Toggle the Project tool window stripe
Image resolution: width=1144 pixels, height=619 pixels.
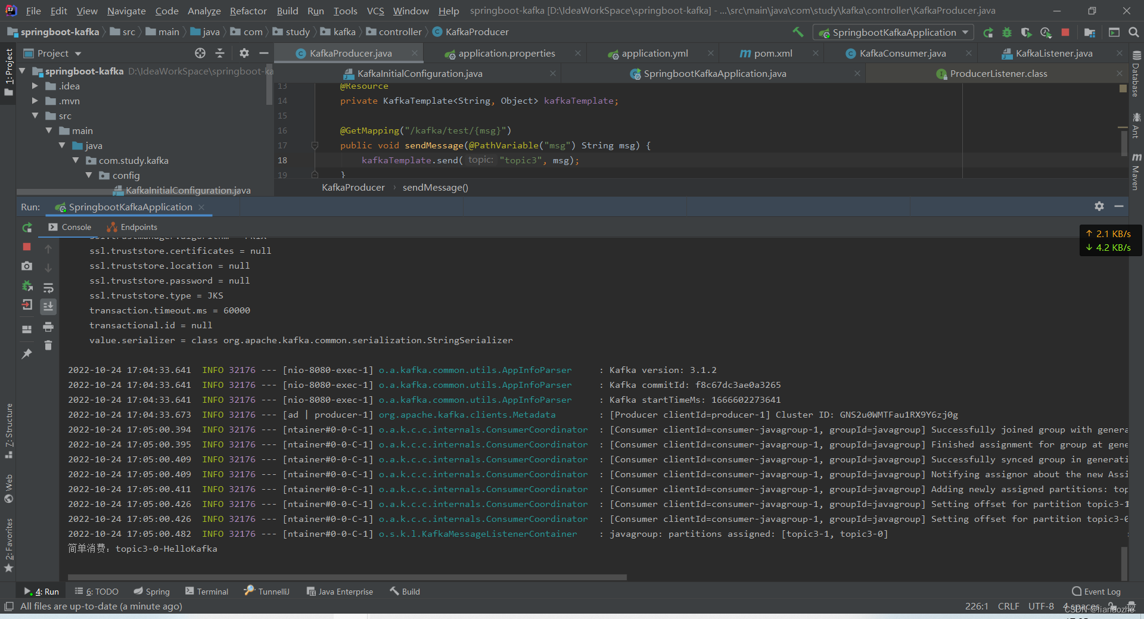pyautogui.click(x=8, y=71)
